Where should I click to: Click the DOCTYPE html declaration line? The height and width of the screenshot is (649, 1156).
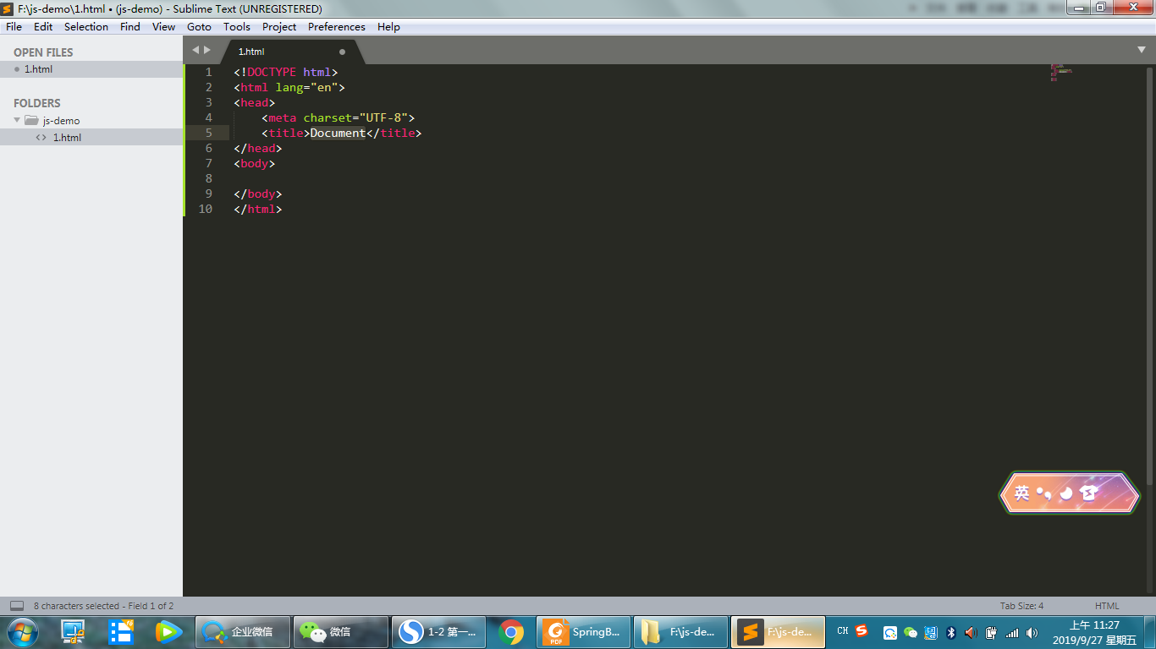click(x=286, y=72)
